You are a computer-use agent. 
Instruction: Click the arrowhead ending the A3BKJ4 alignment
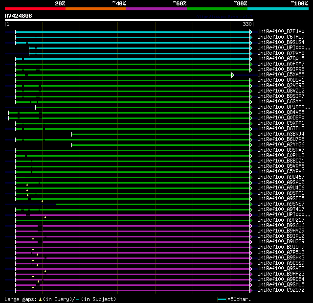[x=251, y=134]
